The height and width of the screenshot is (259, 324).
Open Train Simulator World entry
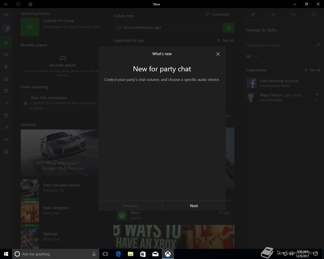[59, 188]
